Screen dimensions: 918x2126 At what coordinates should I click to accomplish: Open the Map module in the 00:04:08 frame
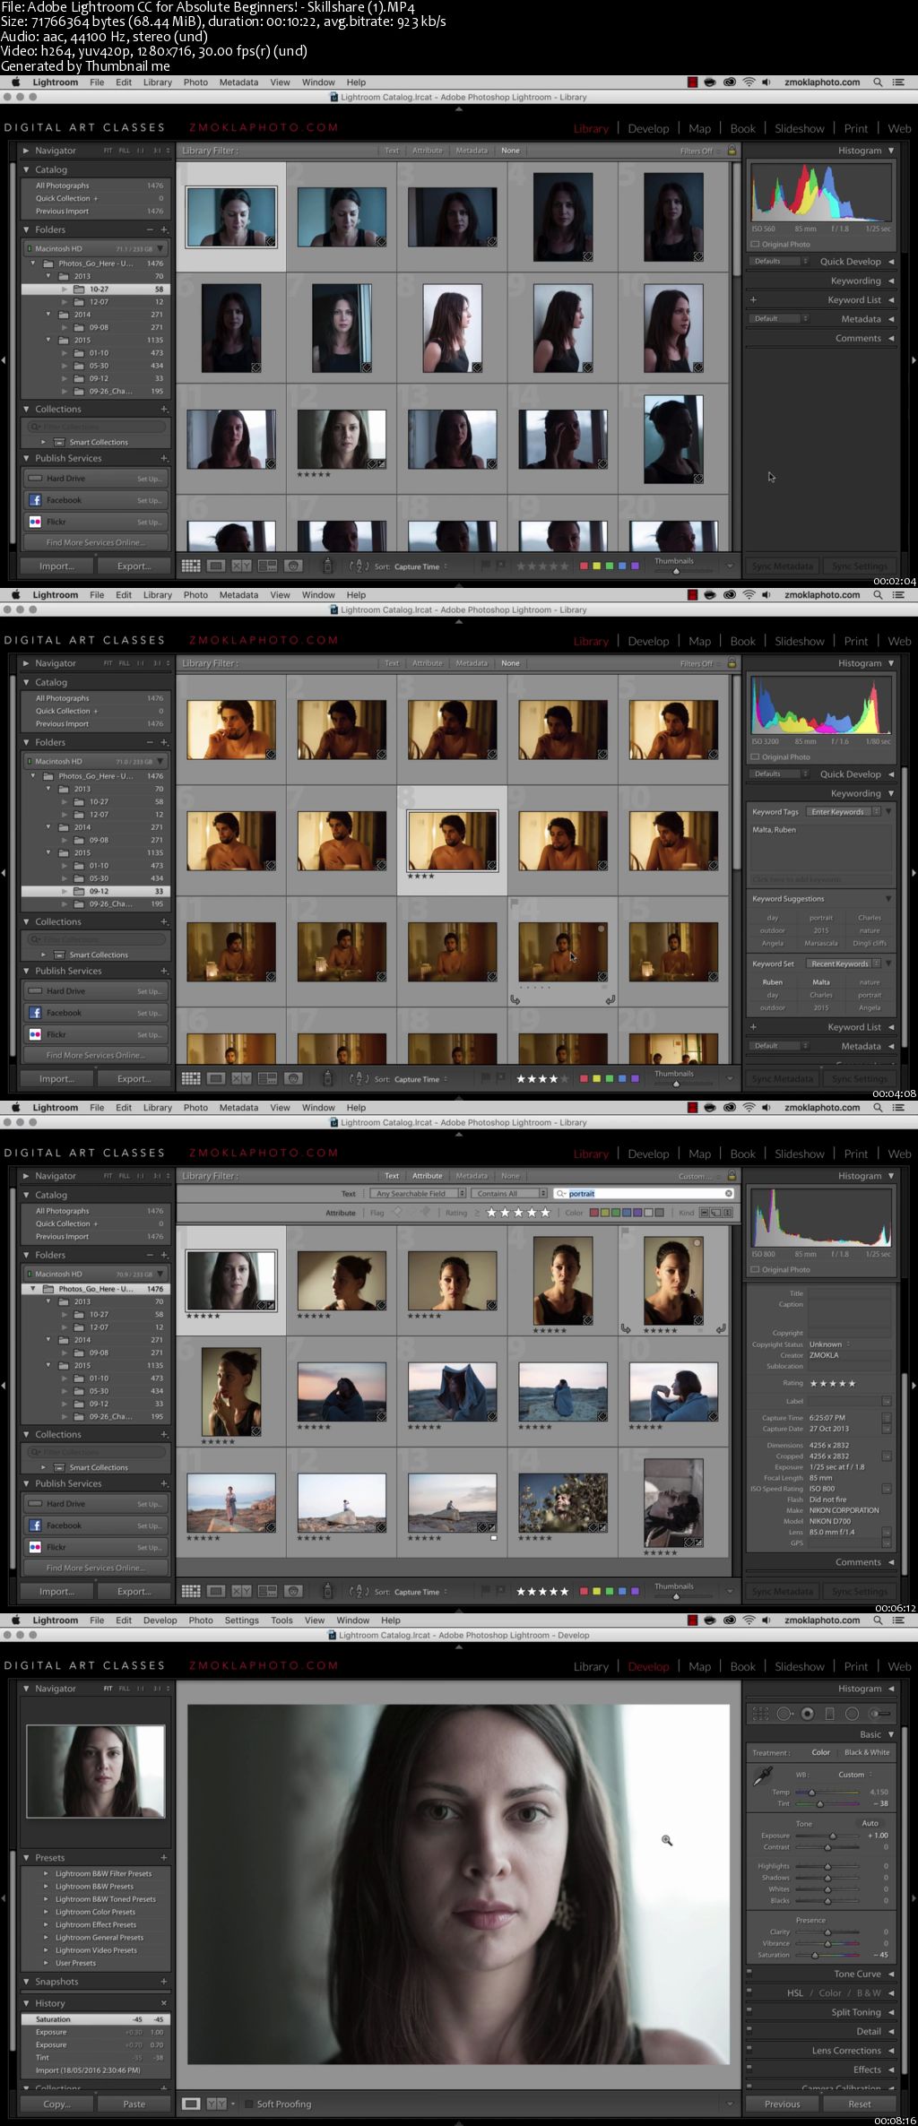point(699,641)
